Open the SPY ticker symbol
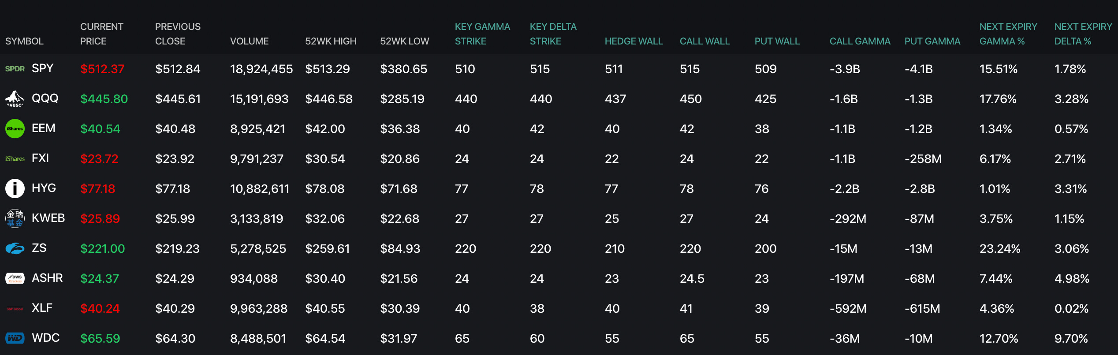This screenshot has height=355, width=1118. [42, 68]
